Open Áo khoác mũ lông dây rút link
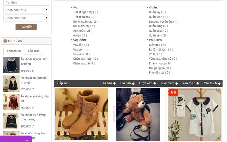 coord(35,99)
